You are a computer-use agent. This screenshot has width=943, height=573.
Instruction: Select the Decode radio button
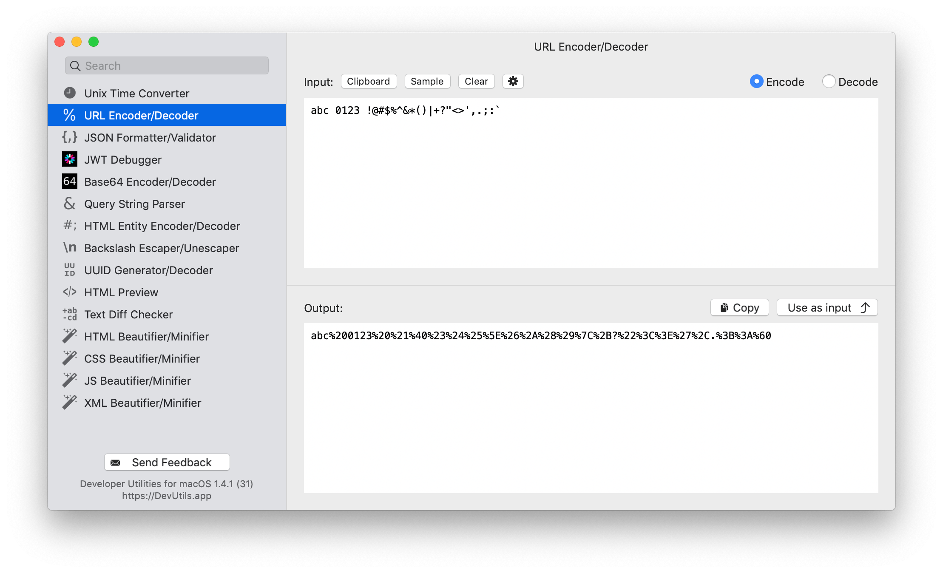tap(829, 81)
